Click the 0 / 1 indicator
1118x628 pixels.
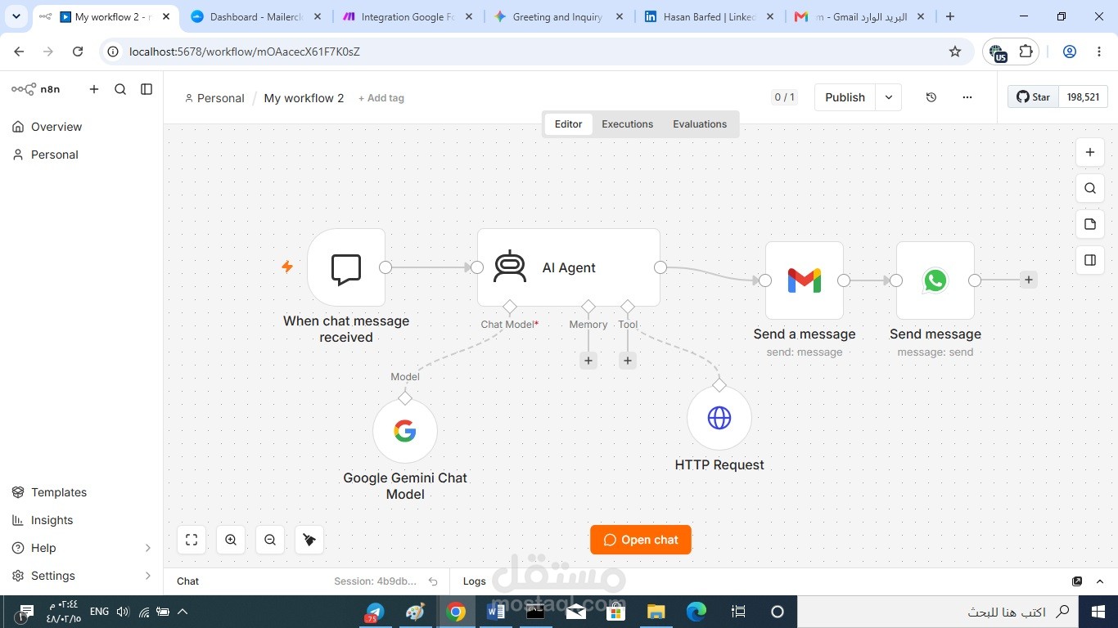(x=784, y=97)
